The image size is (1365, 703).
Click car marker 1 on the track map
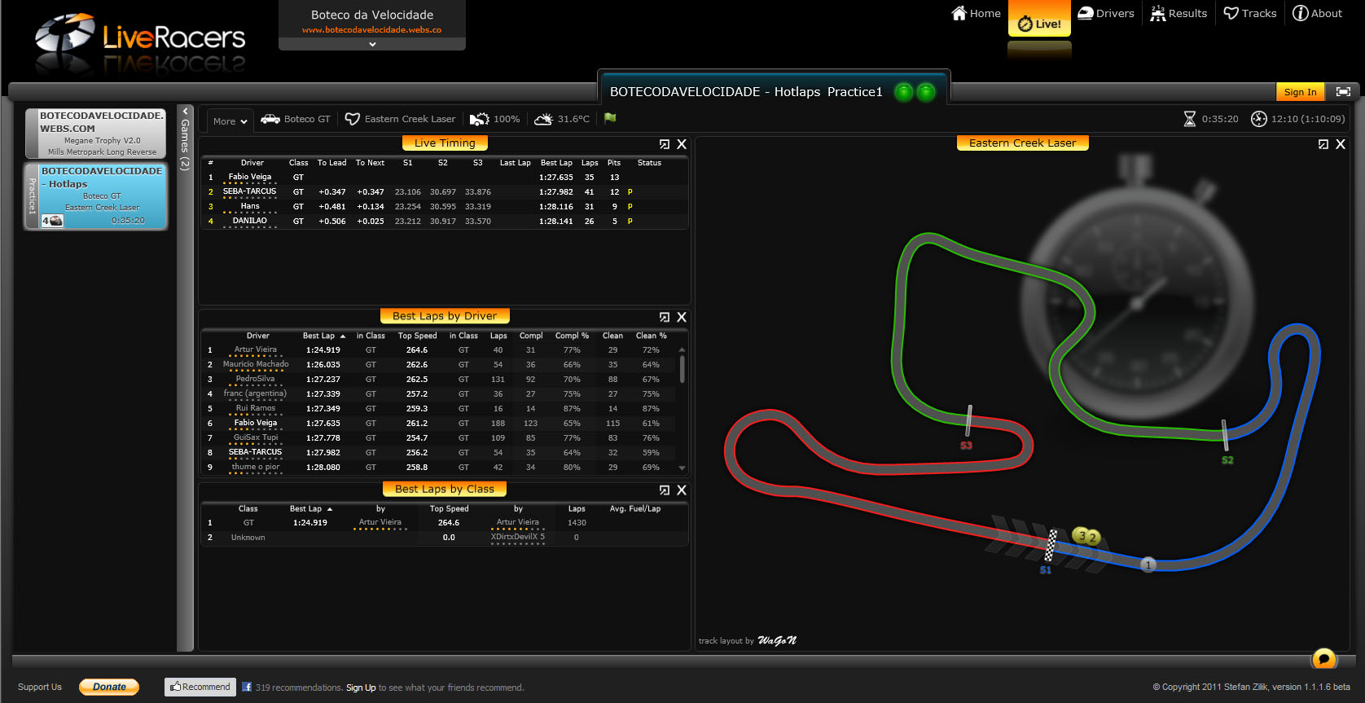click(1148, 565)
